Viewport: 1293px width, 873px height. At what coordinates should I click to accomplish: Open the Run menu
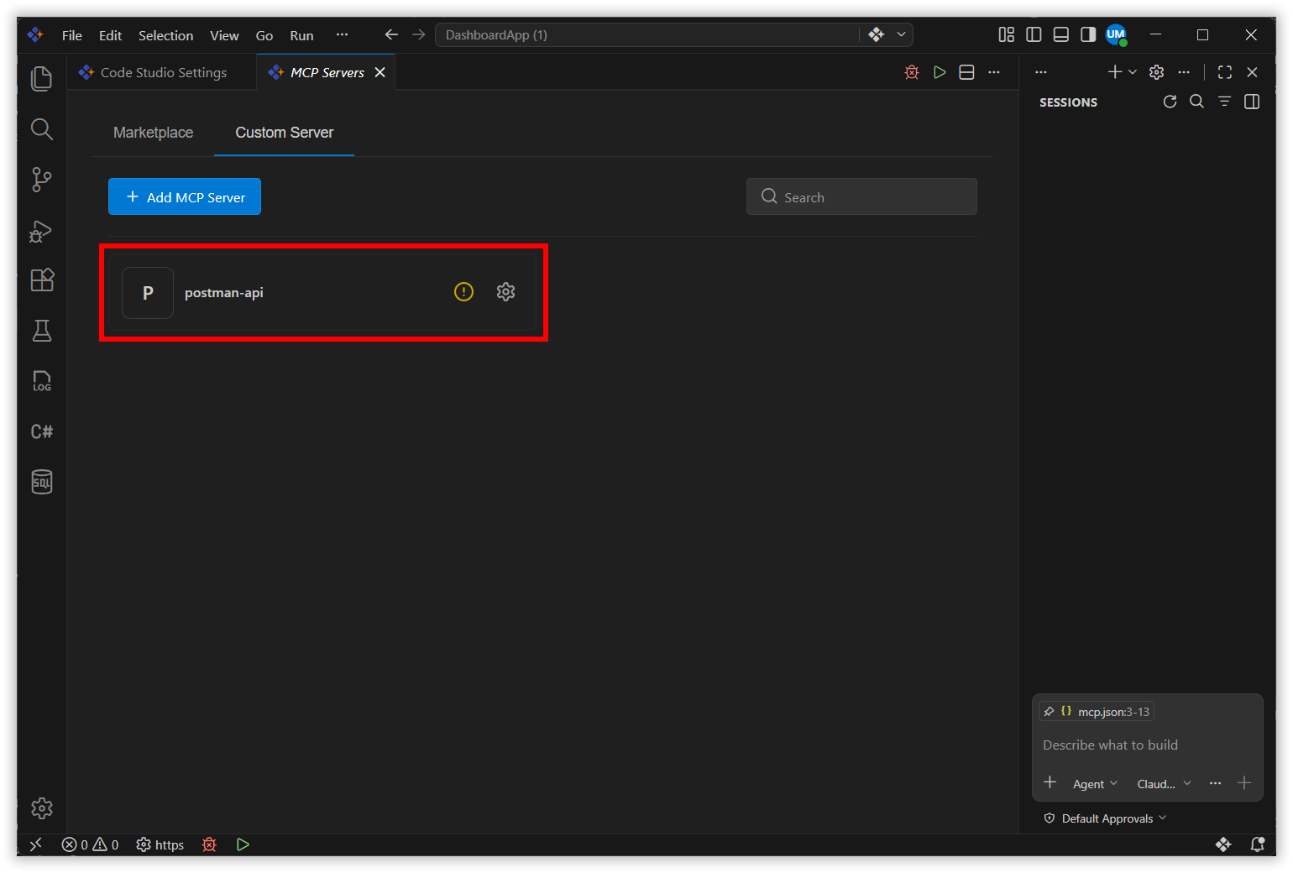pos(301,35)
